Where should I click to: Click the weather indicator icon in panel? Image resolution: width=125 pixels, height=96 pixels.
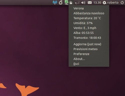(x=71, y=2)
